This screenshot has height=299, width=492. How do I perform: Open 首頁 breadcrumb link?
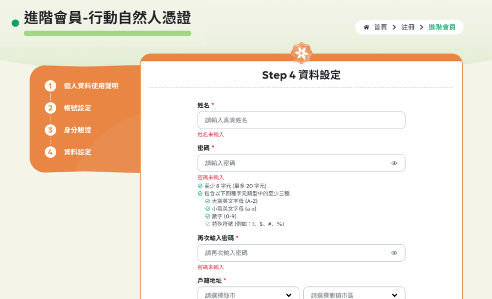pyautogui.click(x=380, y=27)
